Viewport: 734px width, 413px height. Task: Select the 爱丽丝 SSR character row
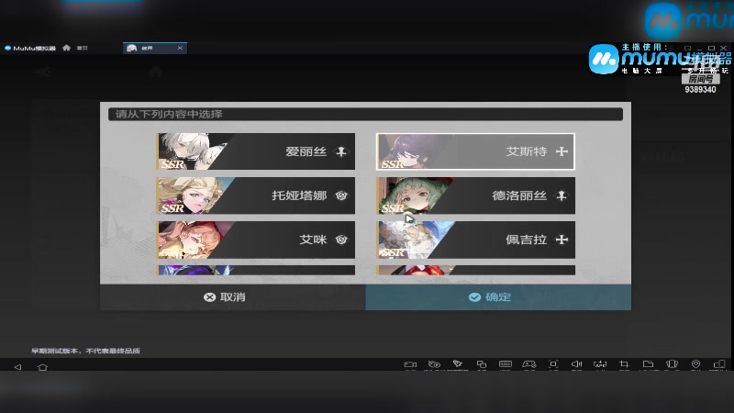click(x=256, y=151)
